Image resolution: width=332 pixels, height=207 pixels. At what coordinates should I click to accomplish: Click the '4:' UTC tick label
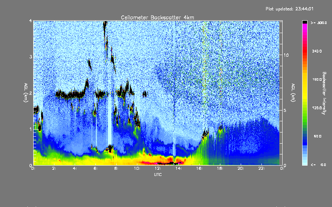[x=75, y=168]
